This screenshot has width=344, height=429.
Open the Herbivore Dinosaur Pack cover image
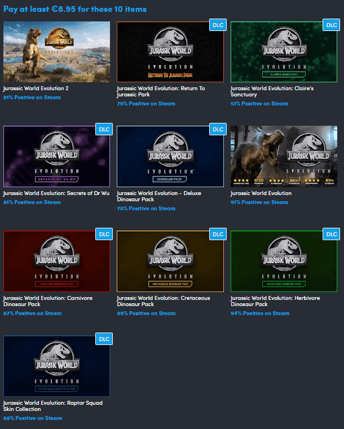[284, 261]
